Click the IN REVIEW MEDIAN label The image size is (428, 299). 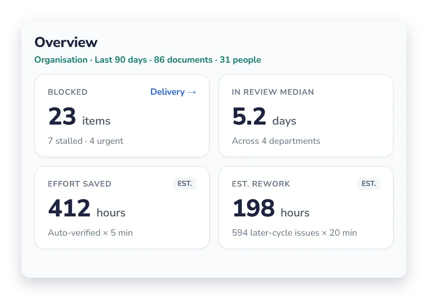tap(273, 92)
